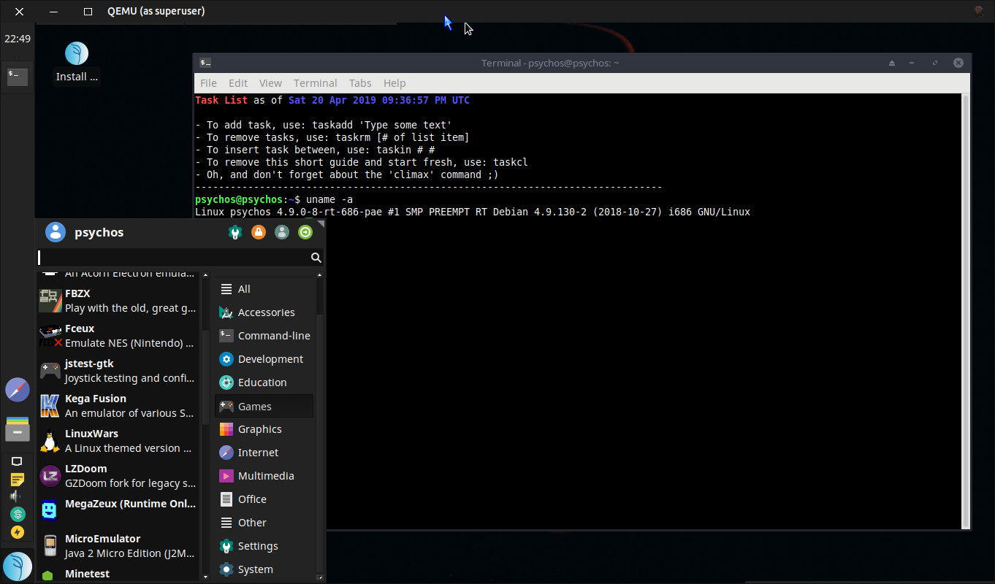Click the 22:49 clock in the panel
This screenshot has width=995, height=584.
click(x=18, y=39)
